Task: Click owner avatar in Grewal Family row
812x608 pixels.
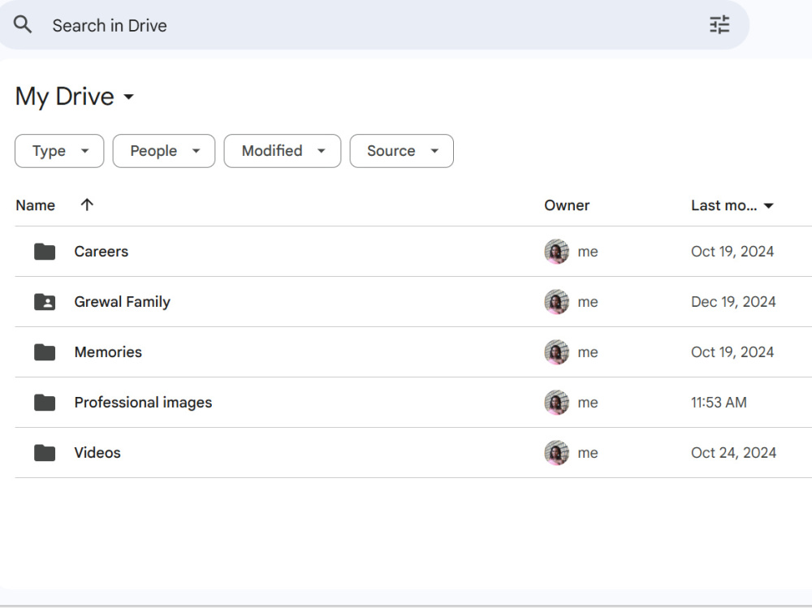Action: (557, 301)
